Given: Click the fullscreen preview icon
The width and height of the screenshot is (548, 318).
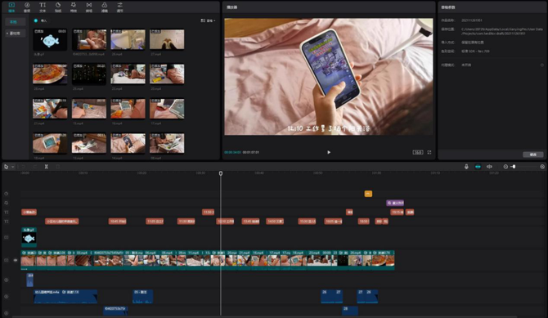Looking at the screenshot, I should 429,152.
